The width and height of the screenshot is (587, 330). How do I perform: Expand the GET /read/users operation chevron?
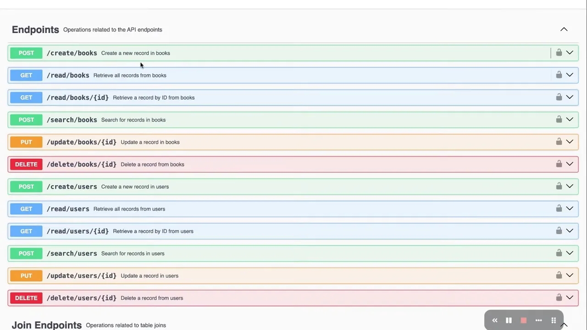[x=570, y=208]
